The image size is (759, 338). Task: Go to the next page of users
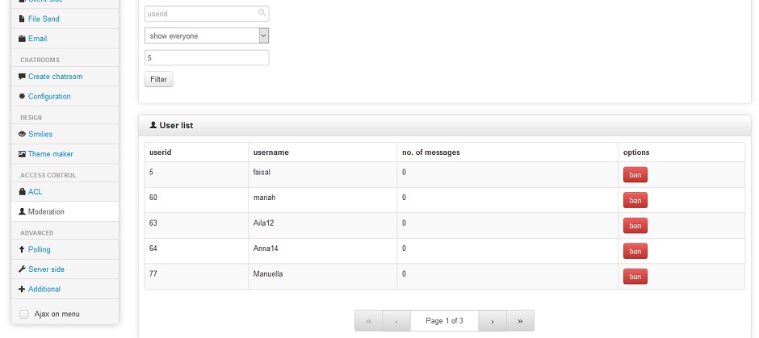click(493, 321)
